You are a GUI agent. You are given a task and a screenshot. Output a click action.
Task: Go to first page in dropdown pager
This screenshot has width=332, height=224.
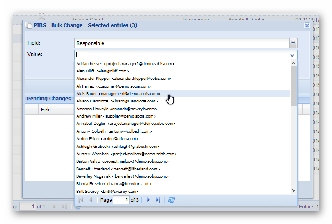(x=81, y=200)
